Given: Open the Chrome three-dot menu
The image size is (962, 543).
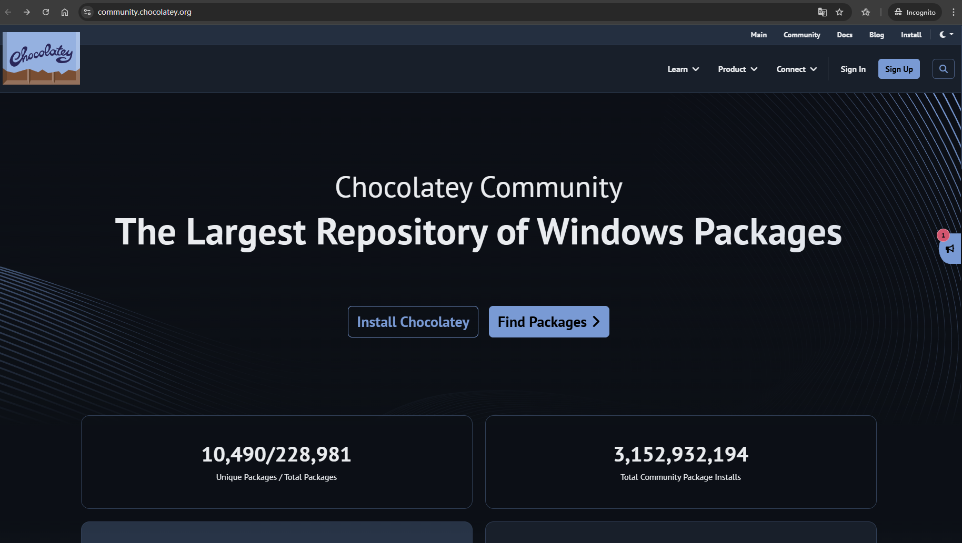Looking at the screenshot, I should pyautogui.click(x=953, y=12).
